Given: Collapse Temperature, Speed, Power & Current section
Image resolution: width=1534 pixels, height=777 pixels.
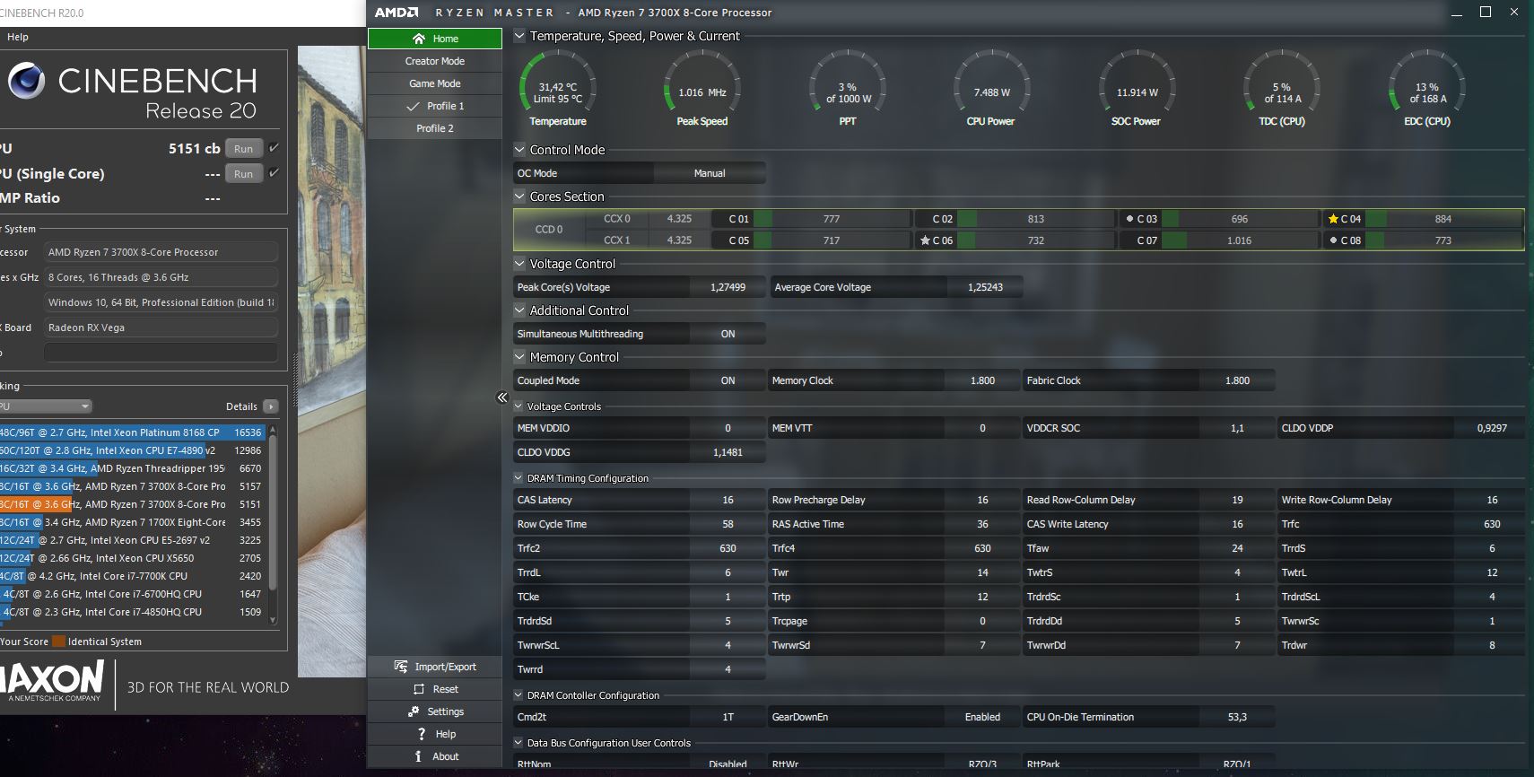Looking at the screenshot, I should point(519,36).
